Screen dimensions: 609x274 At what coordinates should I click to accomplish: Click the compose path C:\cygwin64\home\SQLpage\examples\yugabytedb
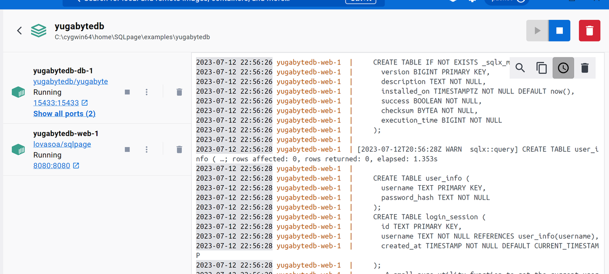[132, 37]
